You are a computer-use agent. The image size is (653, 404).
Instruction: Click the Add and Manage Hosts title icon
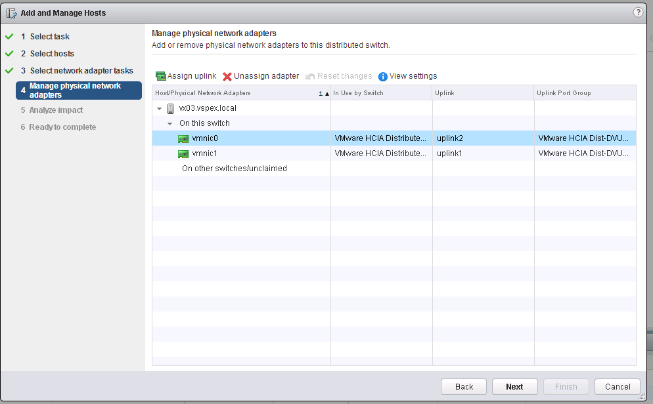pos(11,13)
